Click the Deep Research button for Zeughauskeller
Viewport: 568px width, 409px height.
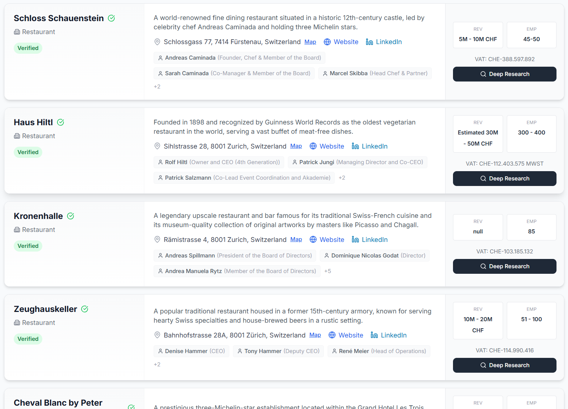coord(504,365)
